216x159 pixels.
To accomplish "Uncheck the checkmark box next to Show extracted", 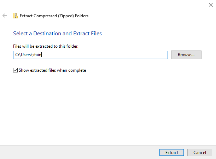I will 15,70.
